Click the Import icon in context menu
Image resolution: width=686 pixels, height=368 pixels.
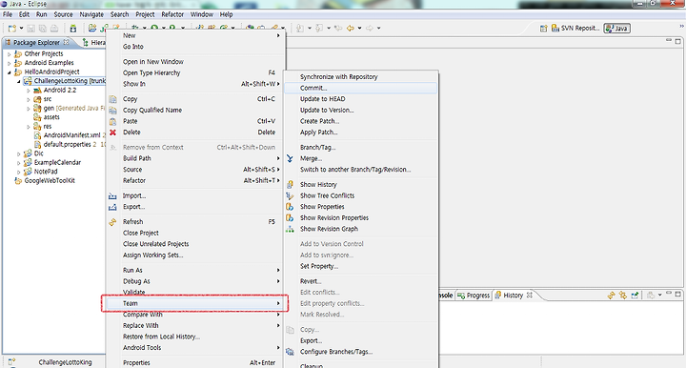[x=112, y=195]
